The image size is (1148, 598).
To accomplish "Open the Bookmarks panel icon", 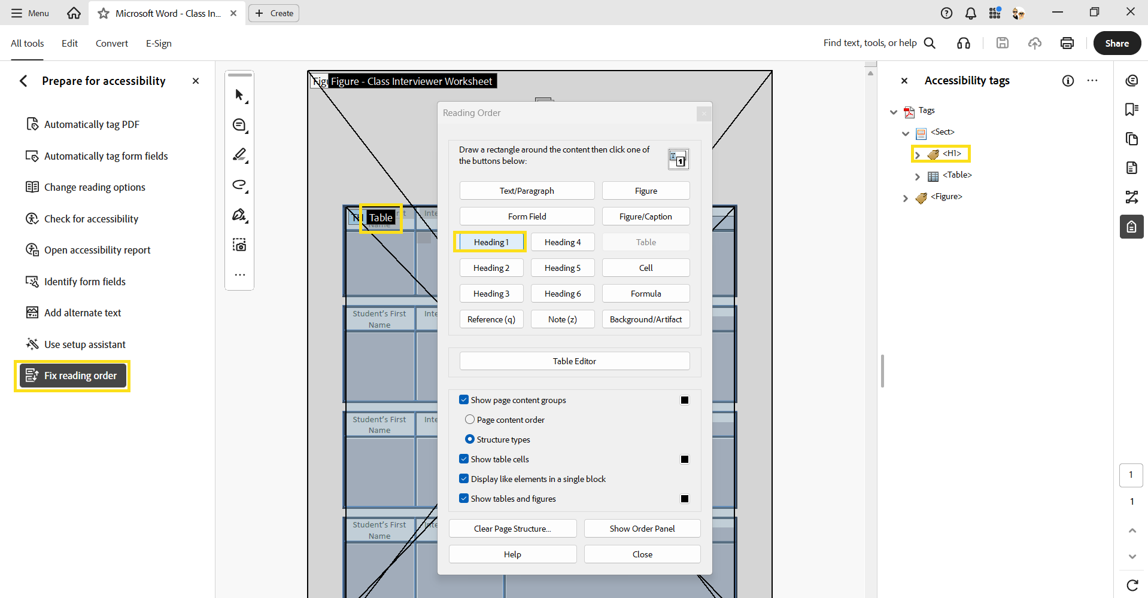I will [1131, 109].
